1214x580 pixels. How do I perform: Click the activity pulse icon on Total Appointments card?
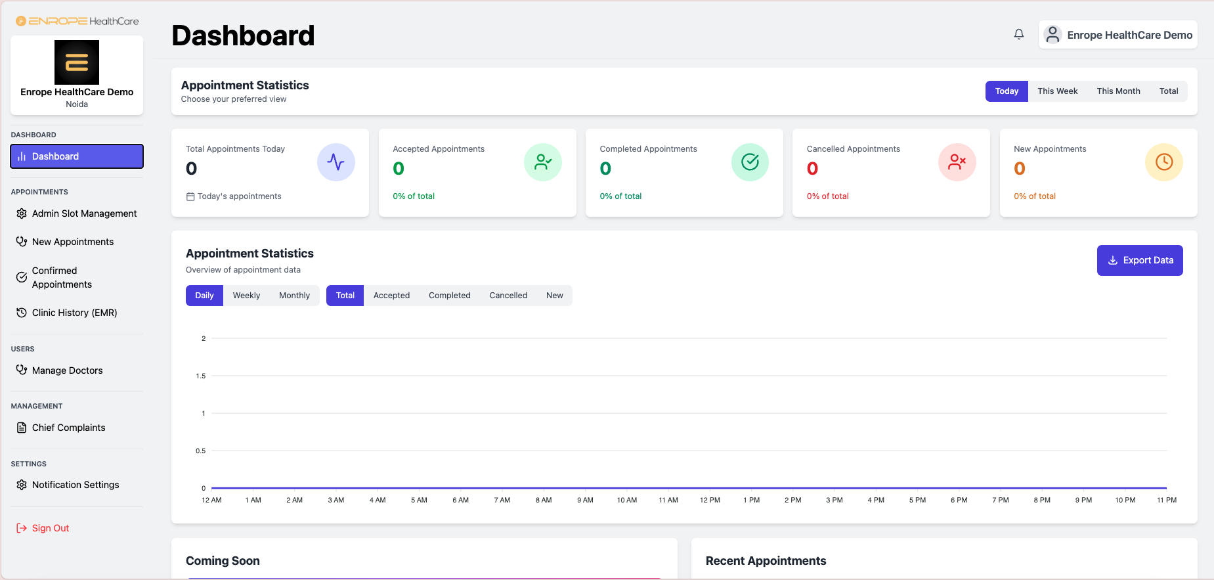pyautogui.click(x=336, y=162)
